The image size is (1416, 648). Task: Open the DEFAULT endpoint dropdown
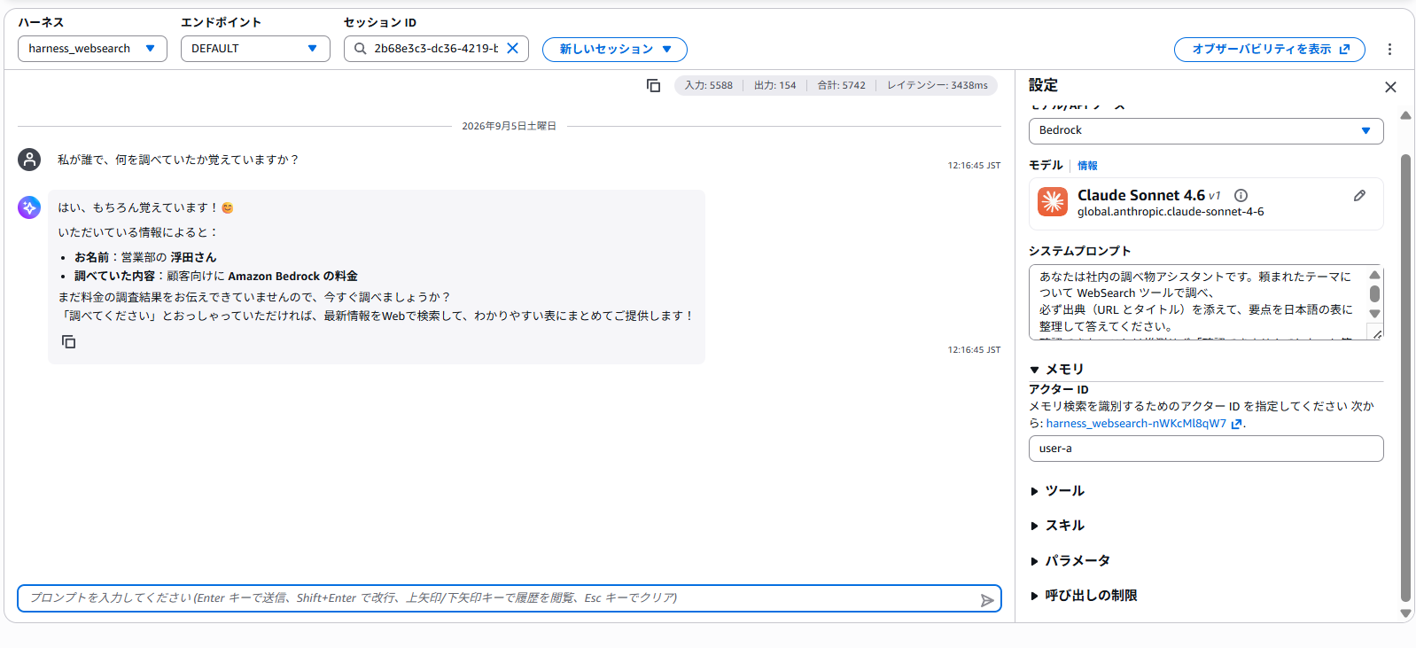[x=255, y=49]
